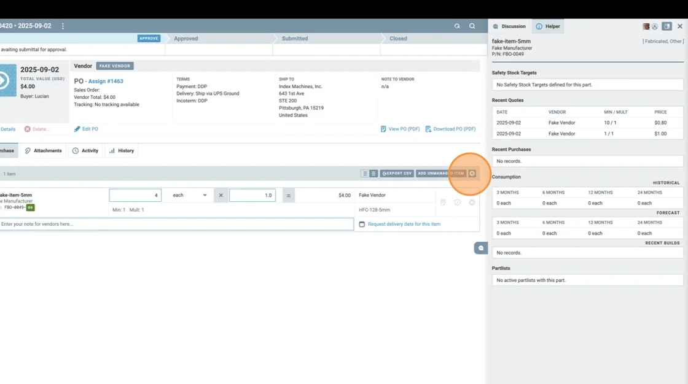Click the plus icon to add item
Image resolution: width=688 pixels, height=384 pixels.
coord(472,174)
